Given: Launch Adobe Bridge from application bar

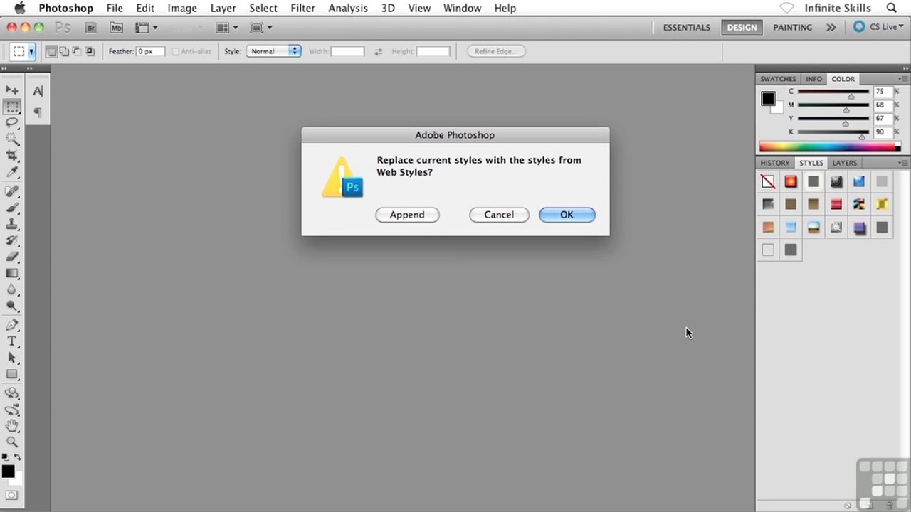Looking at the screenshot, I should click(90, 28).
